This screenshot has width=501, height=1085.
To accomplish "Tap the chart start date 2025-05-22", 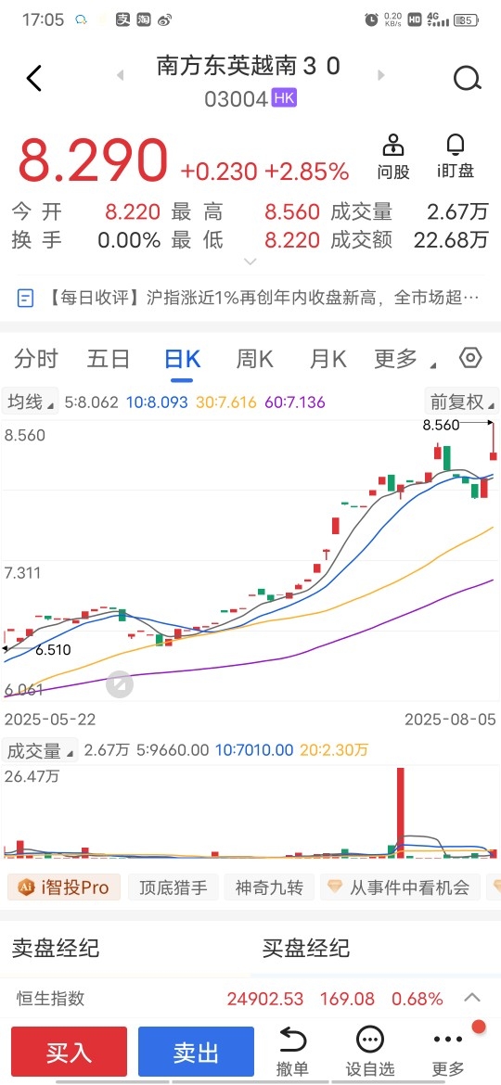I will click(x=50, y=720).
